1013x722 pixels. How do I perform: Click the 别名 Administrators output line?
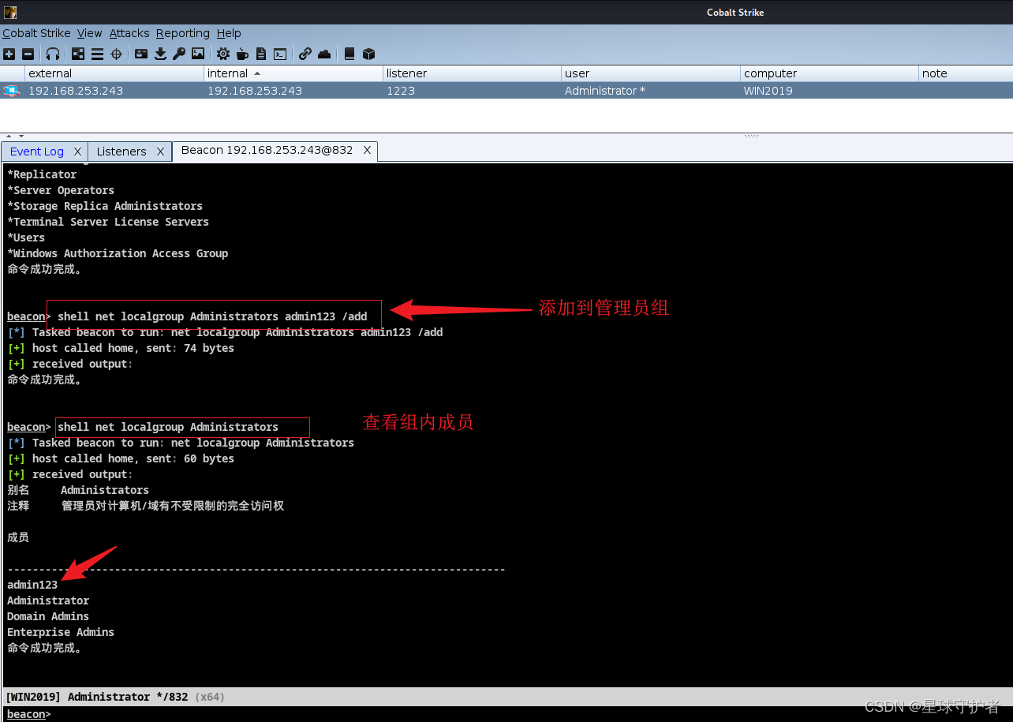(78, 490)
